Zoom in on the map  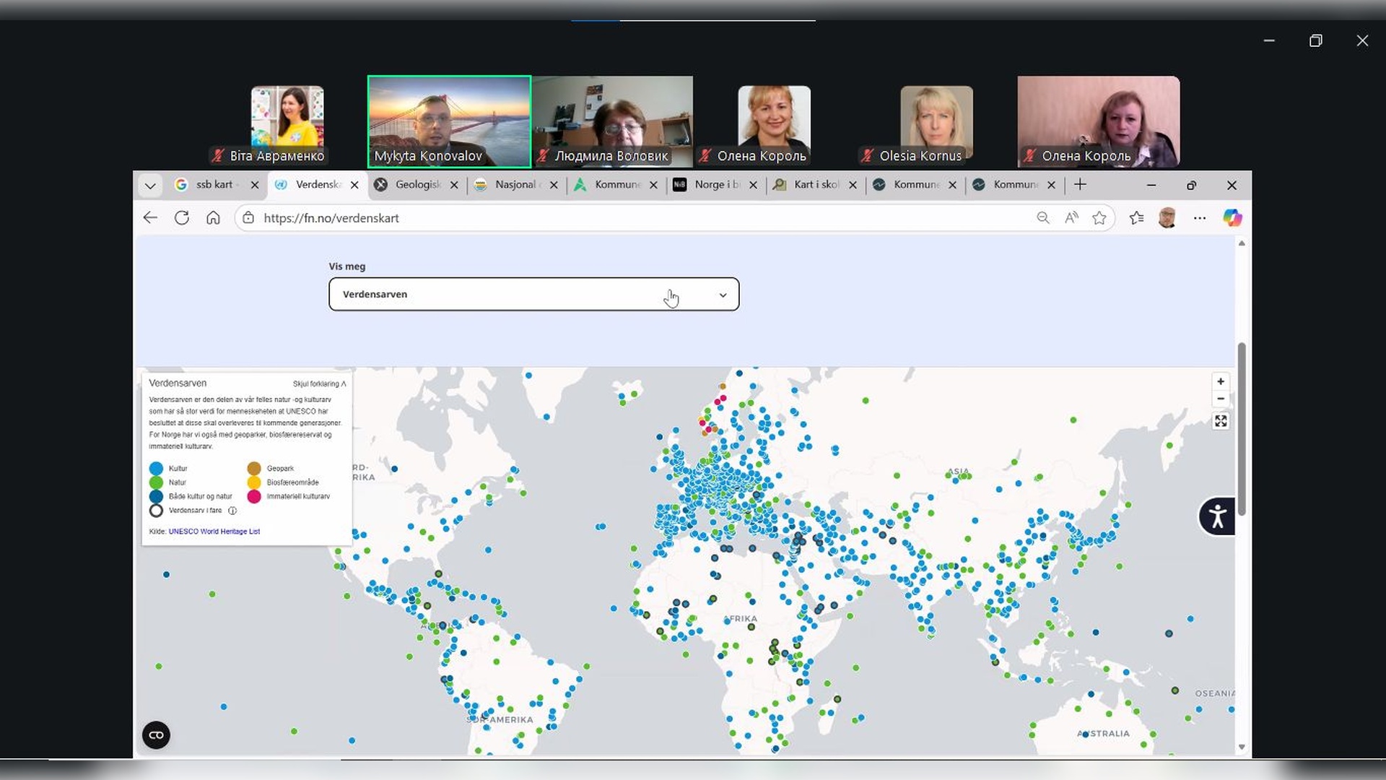tap(1220, 381)
